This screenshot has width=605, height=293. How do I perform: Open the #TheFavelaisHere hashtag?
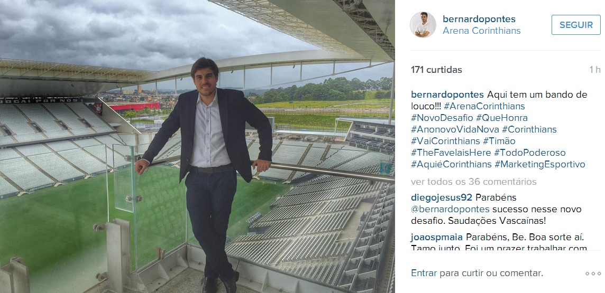coord(451,153)
